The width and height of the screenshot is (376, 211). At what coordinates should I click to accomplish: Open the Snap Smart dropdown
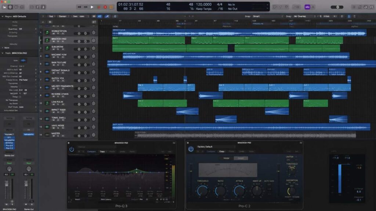coord(268,16)
